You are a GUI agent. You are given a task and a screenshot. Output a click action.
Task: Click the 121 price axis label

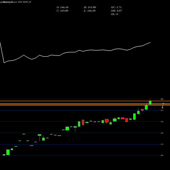[162, 133]
